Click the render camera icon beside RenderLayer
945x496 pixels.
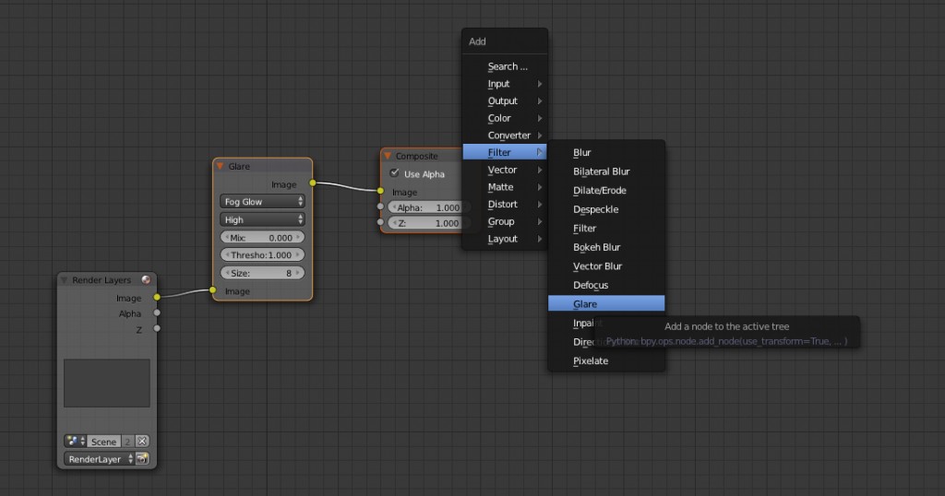pyautogui.click(x=143, y=459)
